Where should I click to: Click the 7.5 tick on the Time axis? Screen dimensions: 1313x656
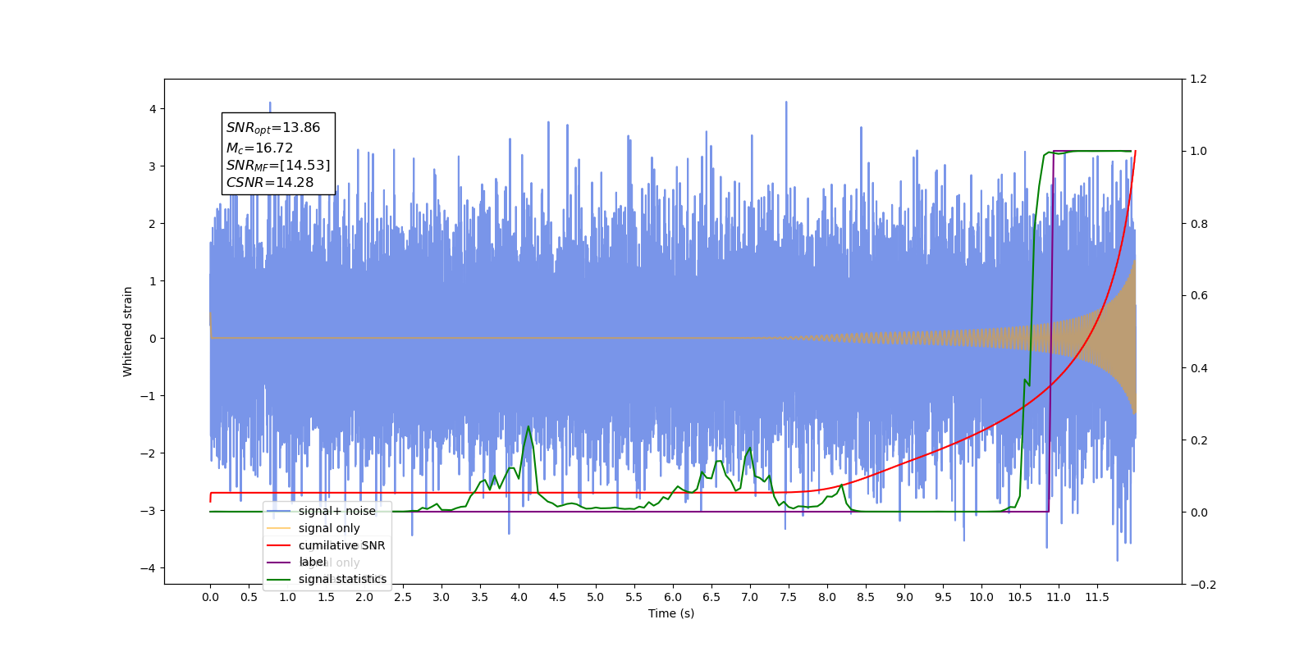pyautogui.click(x=789, y=597)
